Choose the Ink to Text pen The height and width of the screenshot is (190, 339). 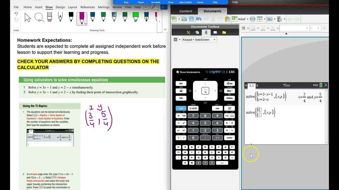pos(60,17)
